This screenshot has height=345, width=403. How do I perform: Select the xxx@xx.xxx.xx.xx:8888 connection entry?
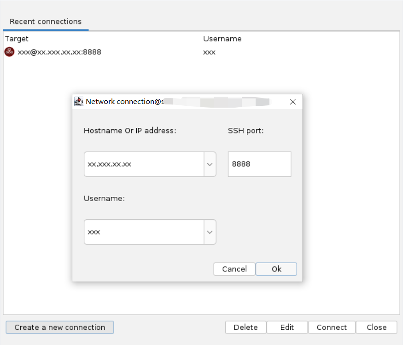pyautogui.click(x=59, y=52)
